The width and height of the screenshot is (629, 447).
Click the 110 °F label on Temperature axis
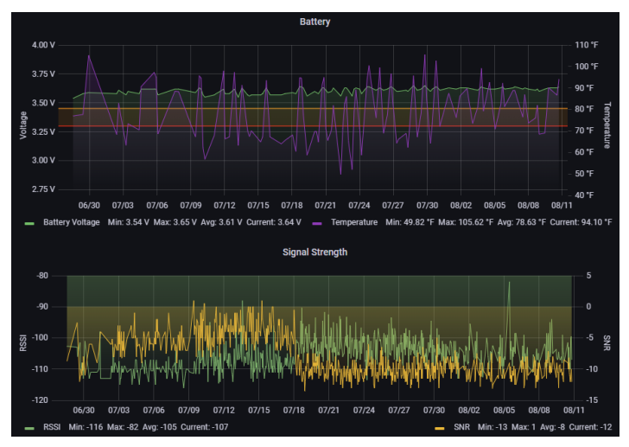tap(586, 45)
